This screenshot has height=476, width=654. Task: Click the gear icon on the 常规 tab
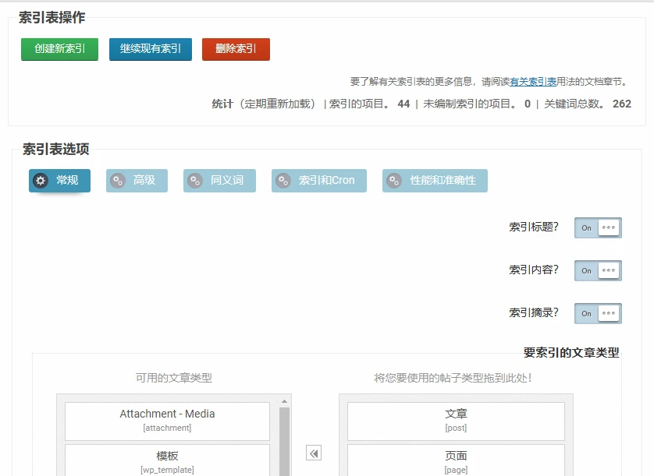[x=41, y=180]
